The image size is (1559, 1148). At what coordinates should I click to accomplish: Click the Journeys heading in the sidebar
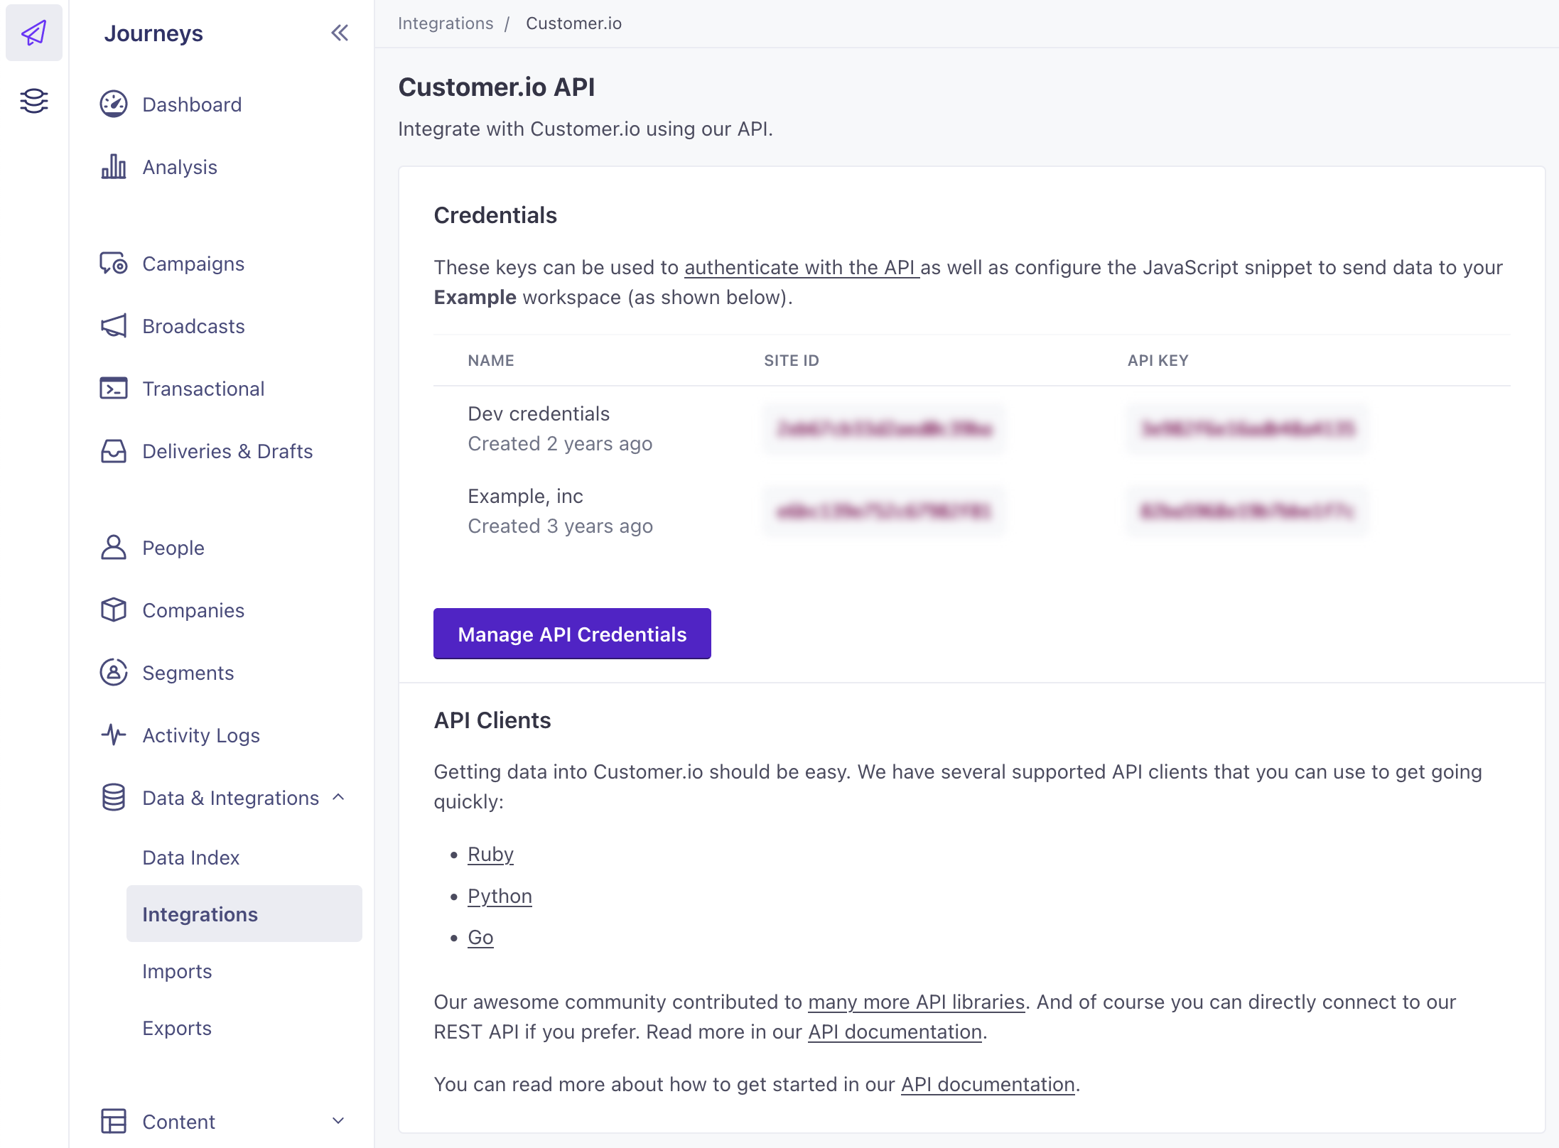[x=153, y=33]
